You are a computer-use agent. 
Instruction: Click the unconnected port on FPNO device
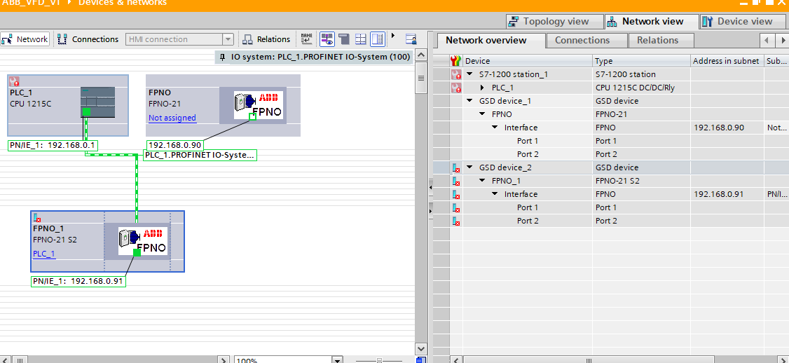click(x=252, y=117)
